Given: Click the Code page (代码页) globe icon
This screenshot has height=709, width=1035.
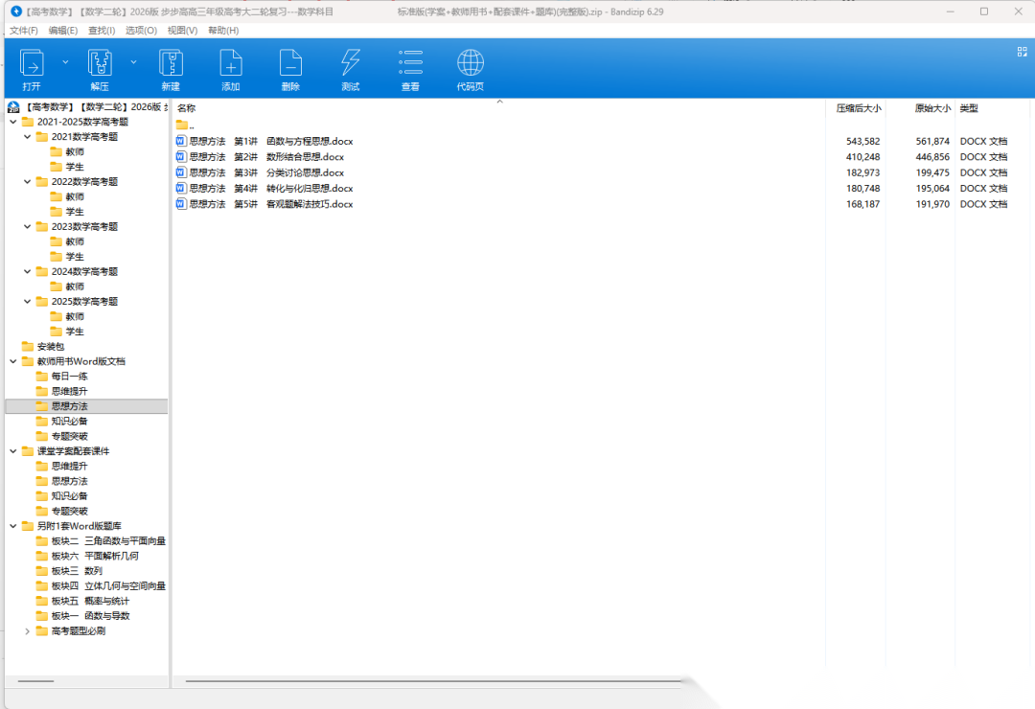Looking at the screenshot, I should (x=470, y=64).
